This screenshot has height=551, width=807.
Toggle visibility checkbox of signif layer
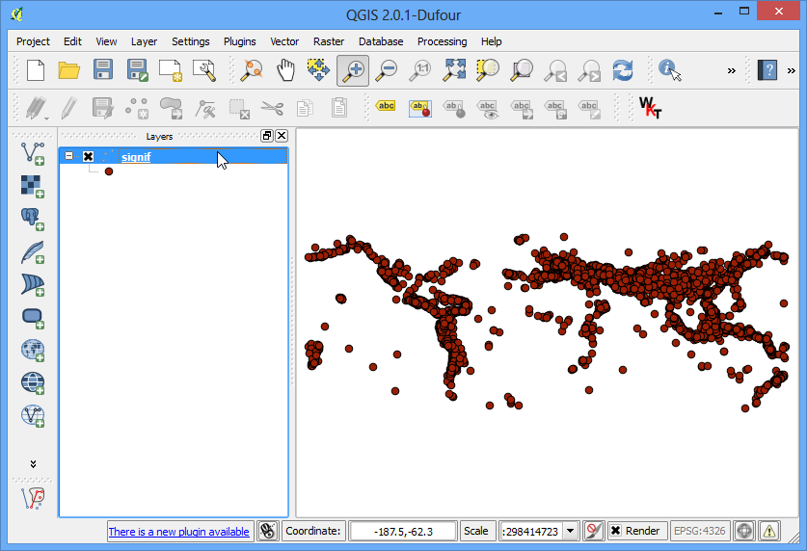88,156
